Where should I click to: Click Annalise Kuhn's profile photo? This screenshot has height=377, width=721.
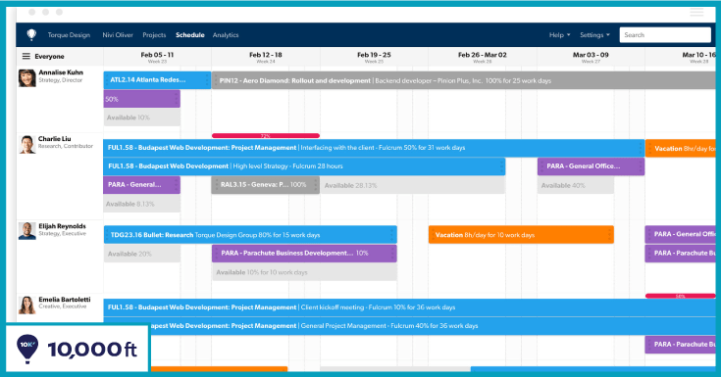[x=27, y=78]
